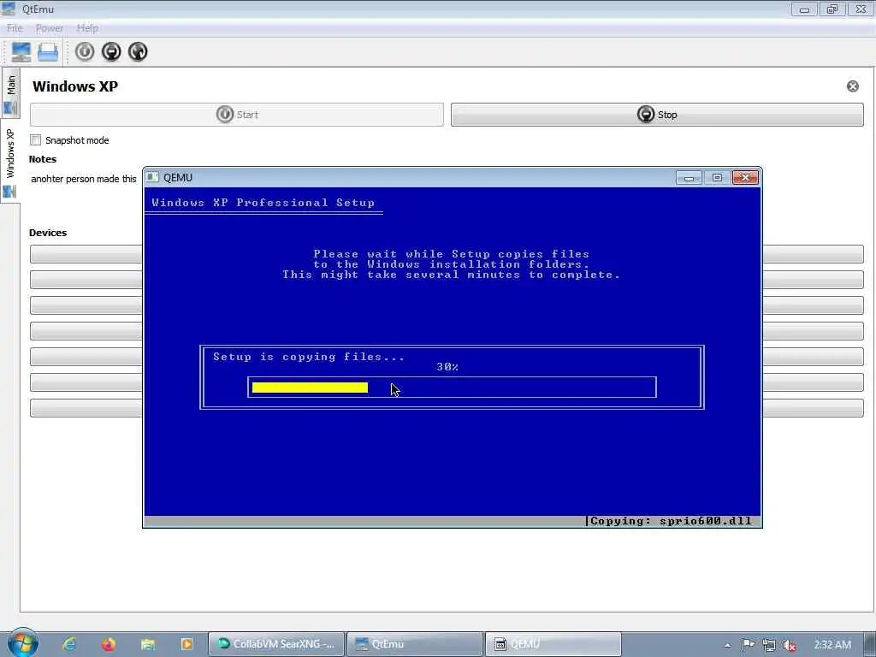Launch Firefox from the taskbar
Image resolution: width=876 pixels, height=657 pixels.
tap(109, 644)
